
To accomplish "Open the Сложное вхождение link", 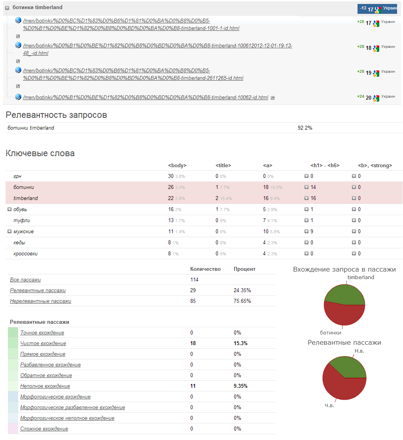I will point(44,429).
